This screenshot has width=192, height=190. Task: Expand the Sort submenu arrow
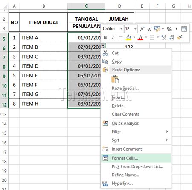click(x=167, y=140)
